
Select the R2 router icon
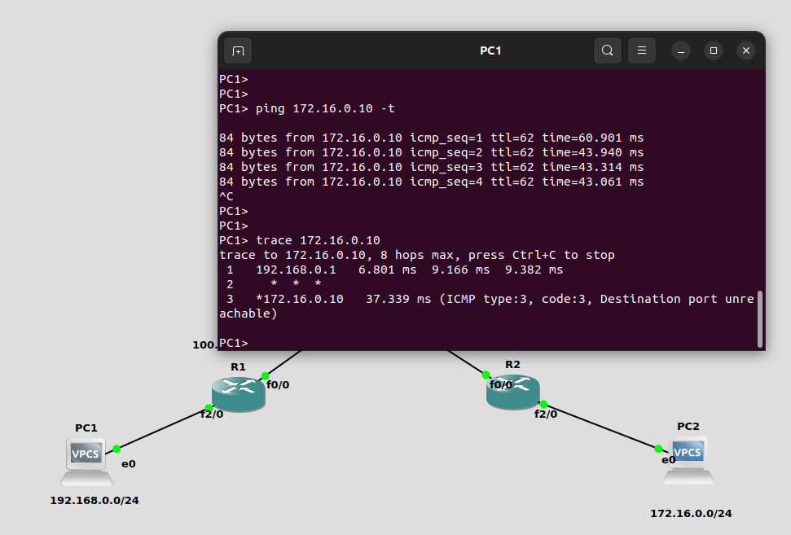(x=512, y=392)
